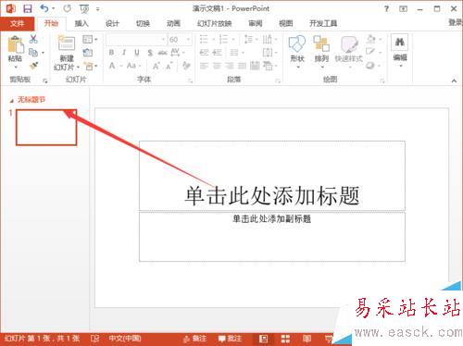Toggle Center paragraph alignment
Viewport: 463px width, 346px height.
coord(217,66)
